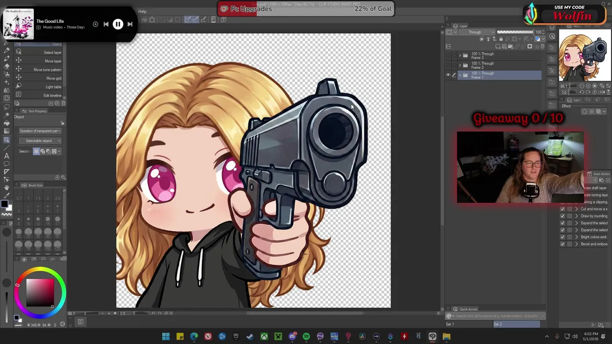The width and height of the screenshot is (612, 344).
Task: Open File Explorer from taskbar
Action: [x=446, y=337]
